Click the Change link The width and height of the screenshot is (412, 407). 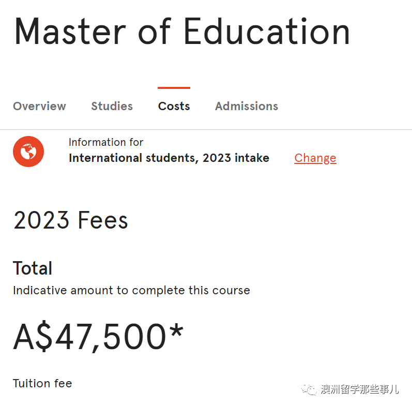(x=315, y=158)
